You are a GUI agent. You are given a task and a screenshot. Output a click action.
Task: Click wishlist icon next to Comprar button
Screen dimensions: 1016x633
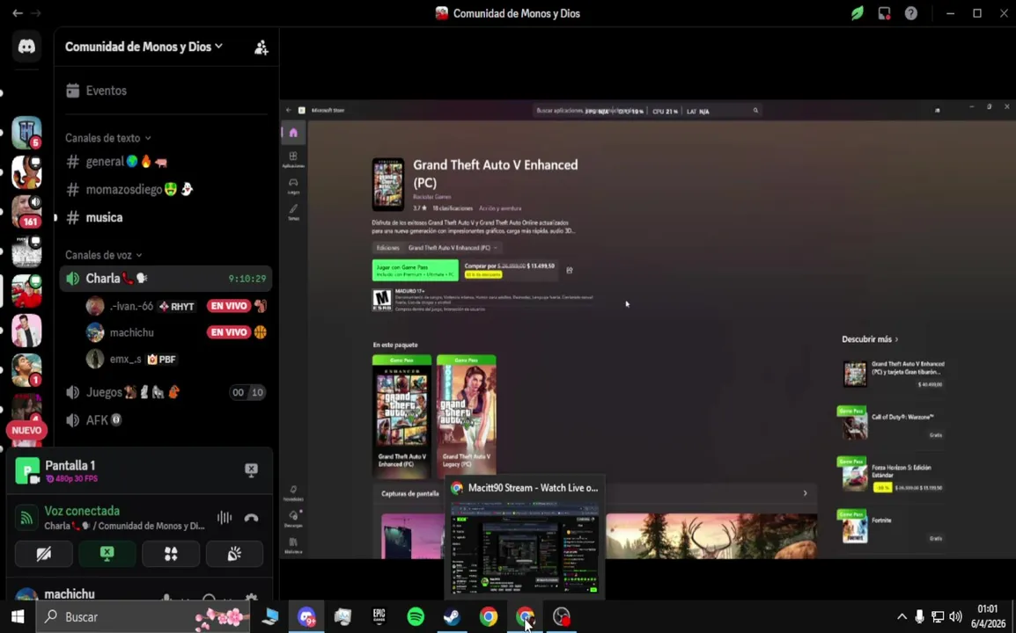[570, 270]
